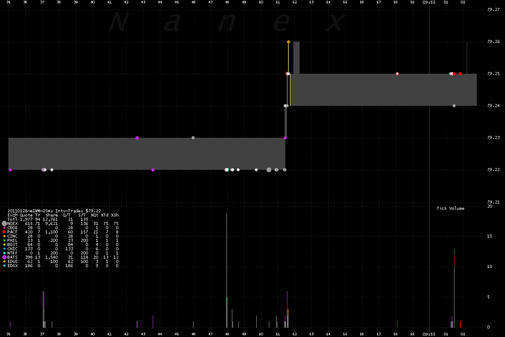The width and height of the screenshot is (505, 337).
Task: Select the purple BATS diamond at 79.23 near time 42.6
Action: pos(137,138)
